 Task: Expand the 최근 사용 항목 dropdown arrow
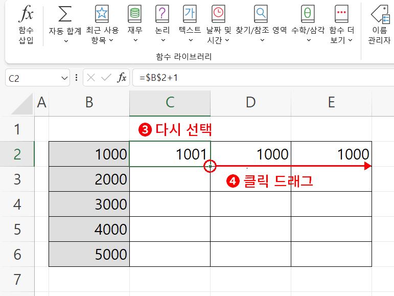[x=111, y=40]
